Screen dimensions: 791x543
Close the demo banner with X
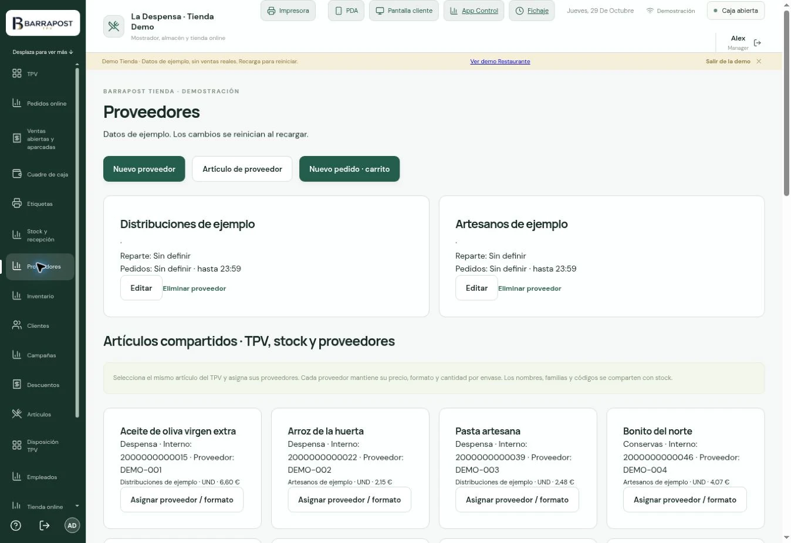click(x=759, y=62)
